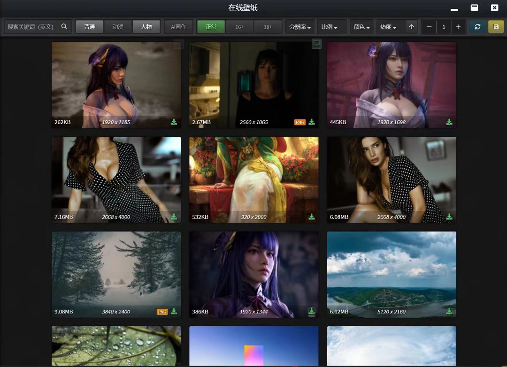Toggle the 人物 category filter
The height and width of the screenshot is (367, 507).
[x=146, y=27]
